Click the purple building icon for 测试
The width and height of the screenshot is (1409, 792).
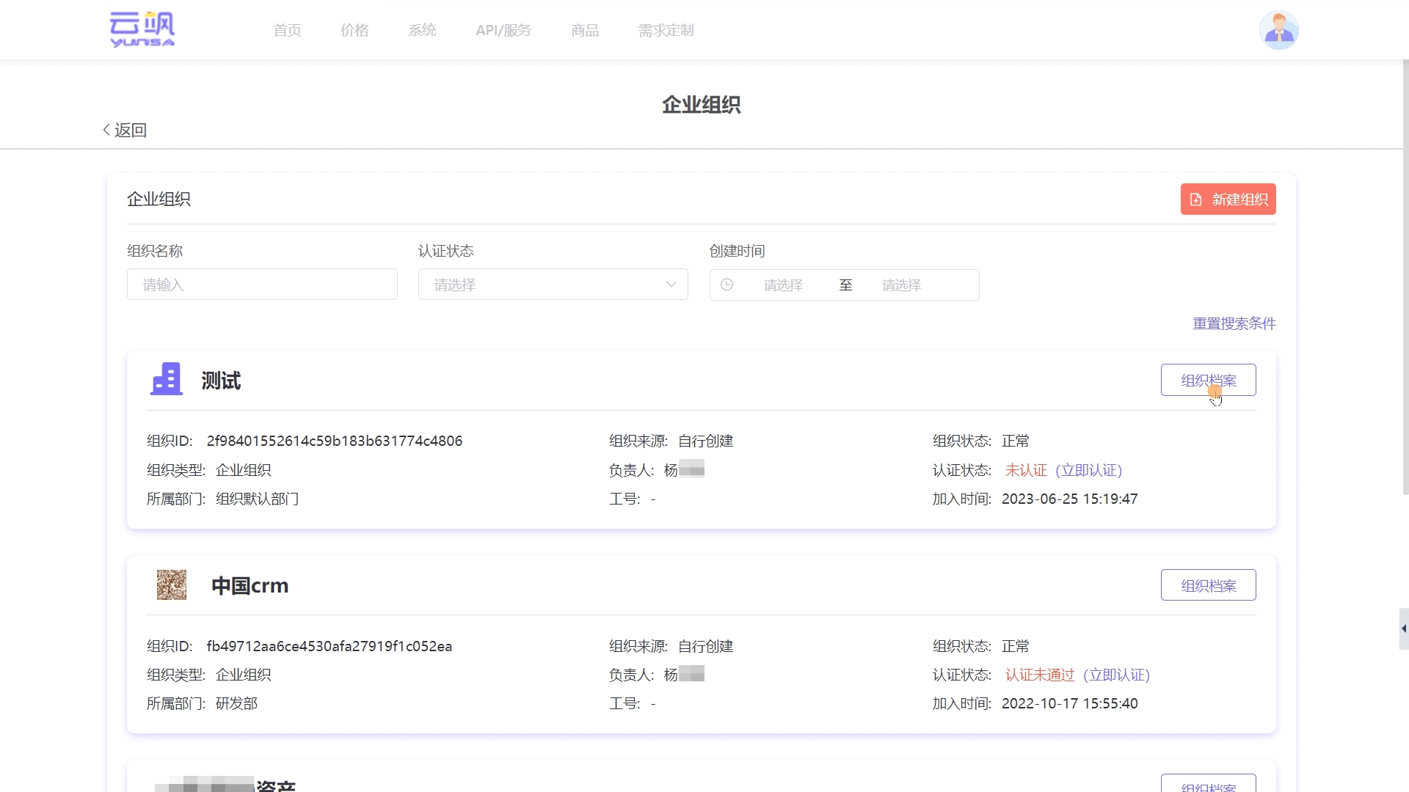pos(167,379)
